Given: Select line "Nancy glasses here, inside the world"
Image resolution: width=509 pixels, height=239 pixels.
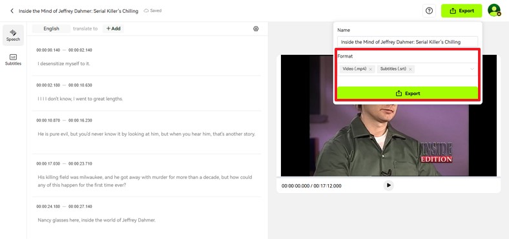Looking at the screenshot, I should [97, 220].
